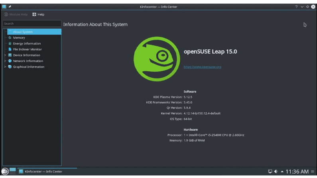Open the volume tray icon
317x178 pixels.
[276, 172]
